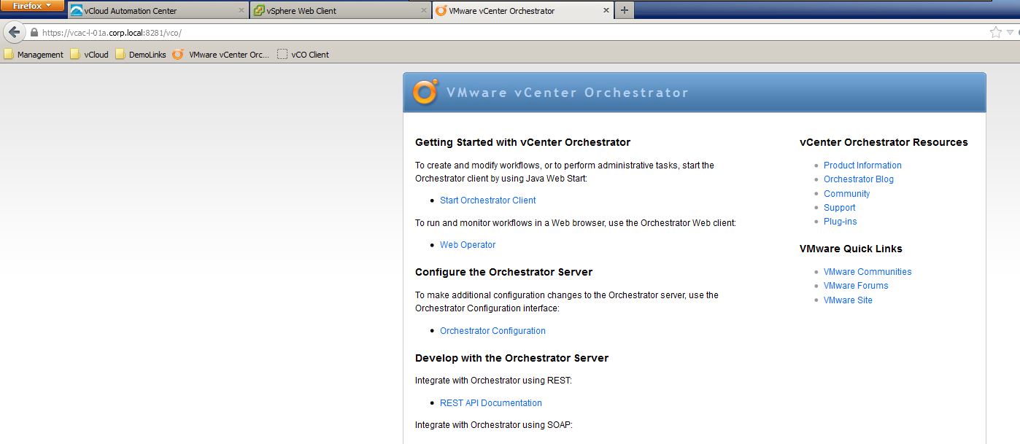Screen dimensions: 1020x444
Task: Visit the VMware Site quick link
Action: point(848,300)
